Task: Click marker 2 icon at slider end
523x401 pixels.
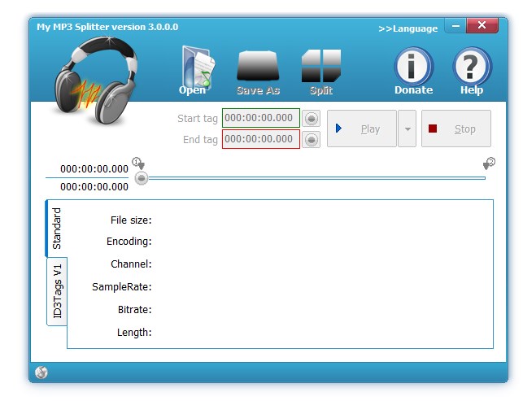Action: click(489, 163)
